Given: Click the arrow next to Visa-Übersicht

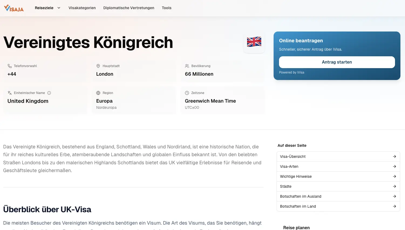Looking at the screenshot, I should [394, 156].
